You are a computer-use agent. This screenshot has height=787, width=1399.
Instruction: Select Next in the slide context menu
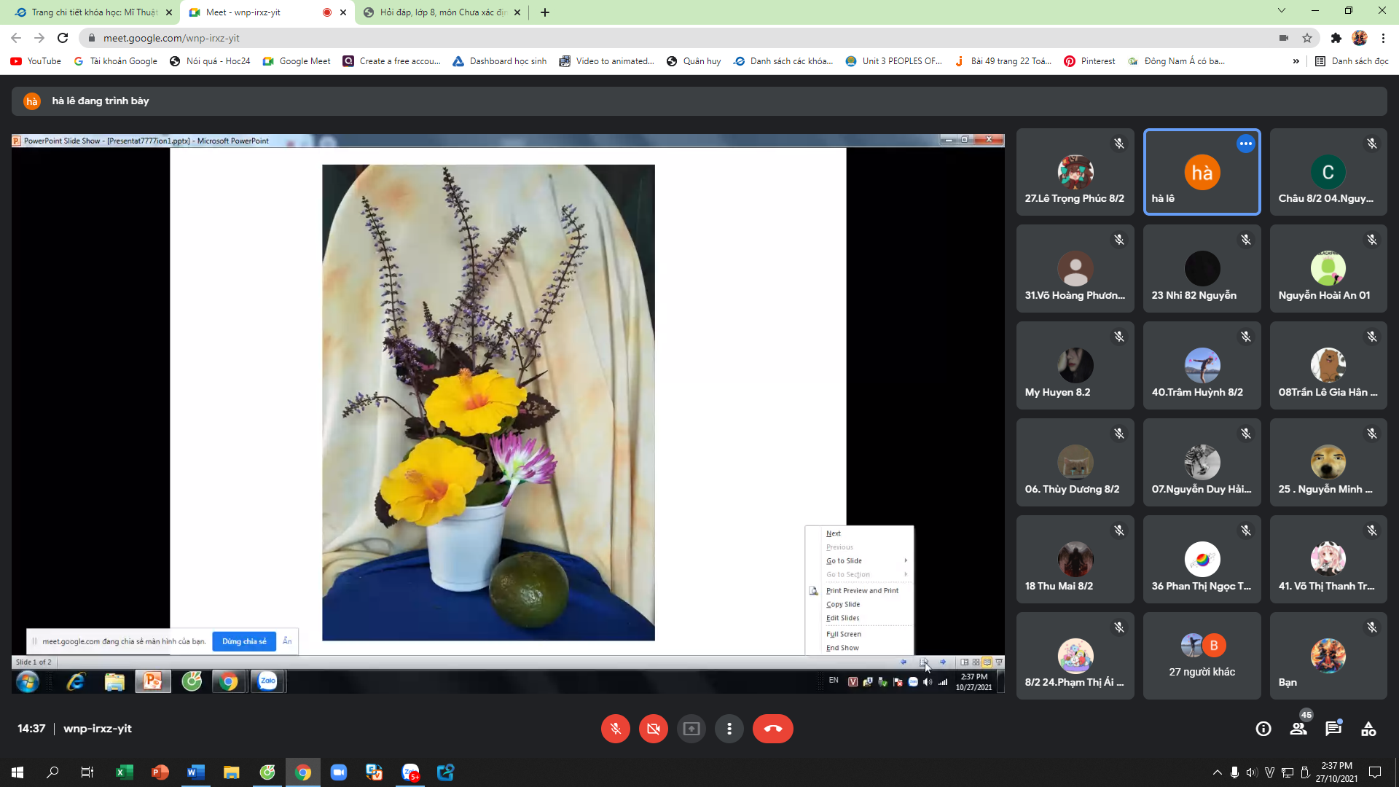833,533
